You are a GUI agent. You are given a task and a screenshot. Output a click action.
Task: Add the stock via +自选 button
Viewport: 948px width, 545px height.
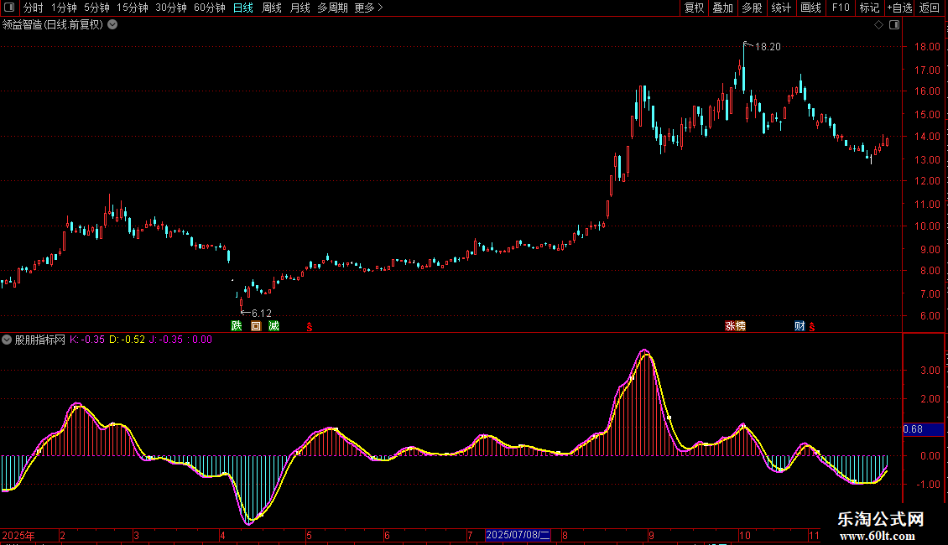click(x=899, y=8)
